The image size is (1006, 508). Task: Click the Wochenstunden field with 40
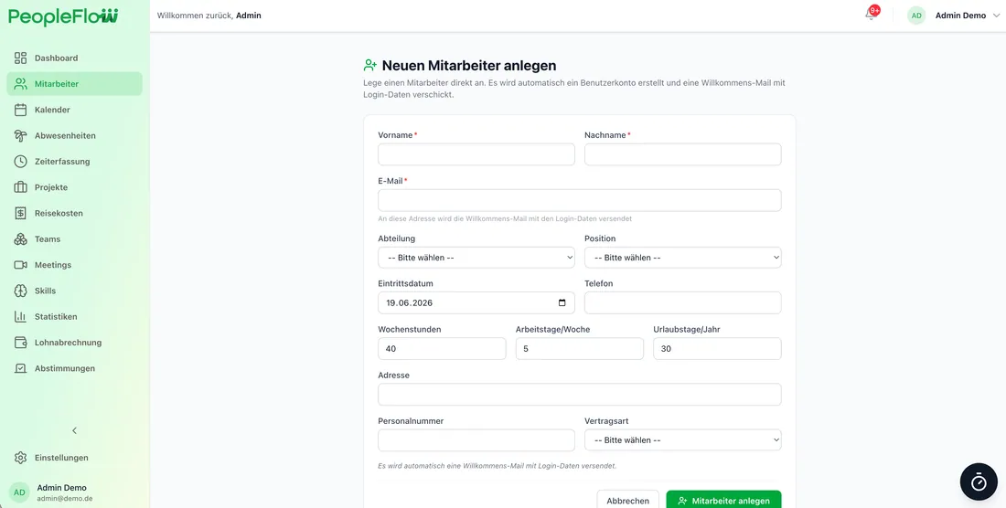click(442, 348)
